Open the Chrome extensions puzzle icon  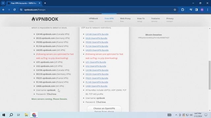(183, 10)
